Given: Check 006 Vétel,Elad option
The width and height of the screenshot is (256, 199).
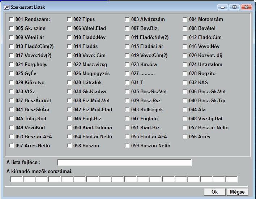Looking at the screenshot, I should [69, 29].
